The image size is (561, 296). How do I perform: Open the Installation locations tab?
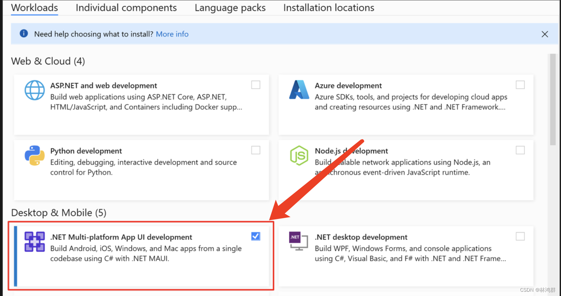point(329,8)
